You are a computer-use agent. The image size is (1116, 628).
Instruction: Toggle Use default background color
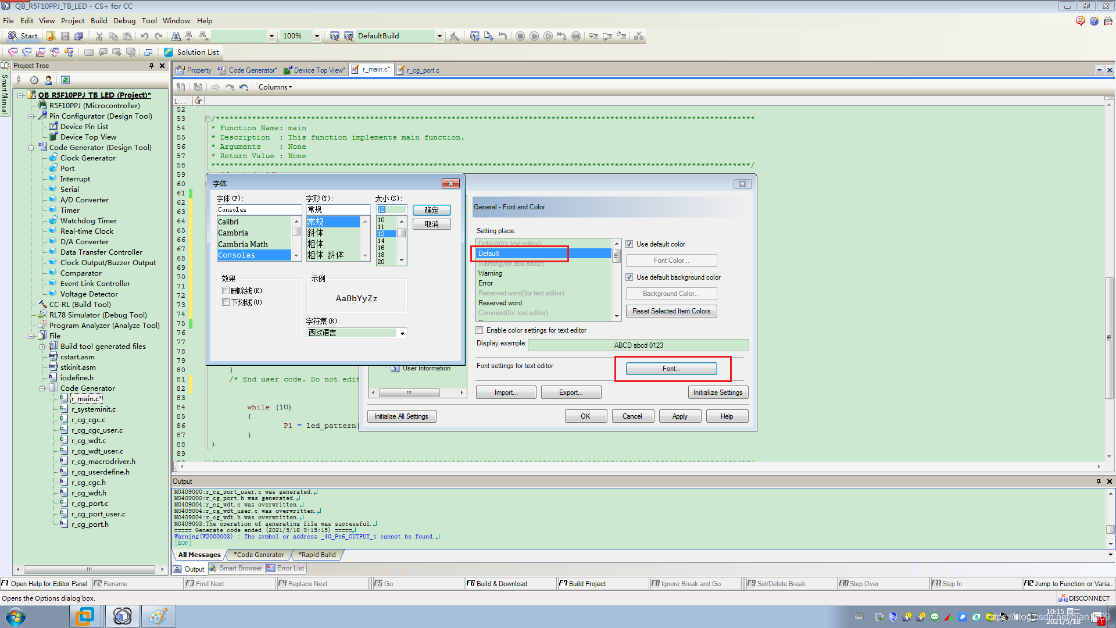point(629,277)
